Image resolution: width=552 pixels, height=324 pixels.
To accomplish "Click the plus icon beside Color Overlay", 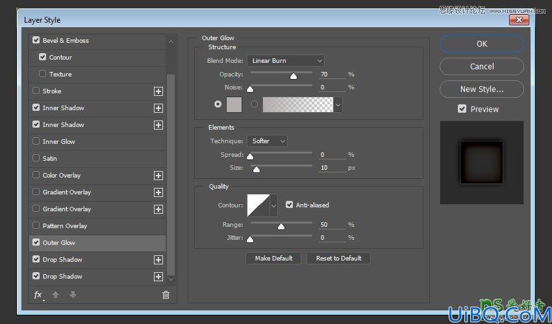I will point(158,176).
